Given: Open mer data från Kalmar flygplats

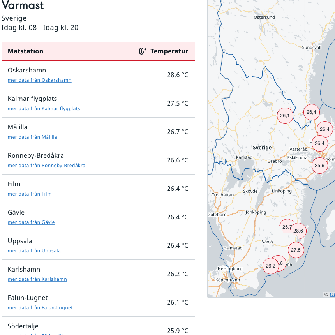Looking at the screenshot, I should [44, 109].
